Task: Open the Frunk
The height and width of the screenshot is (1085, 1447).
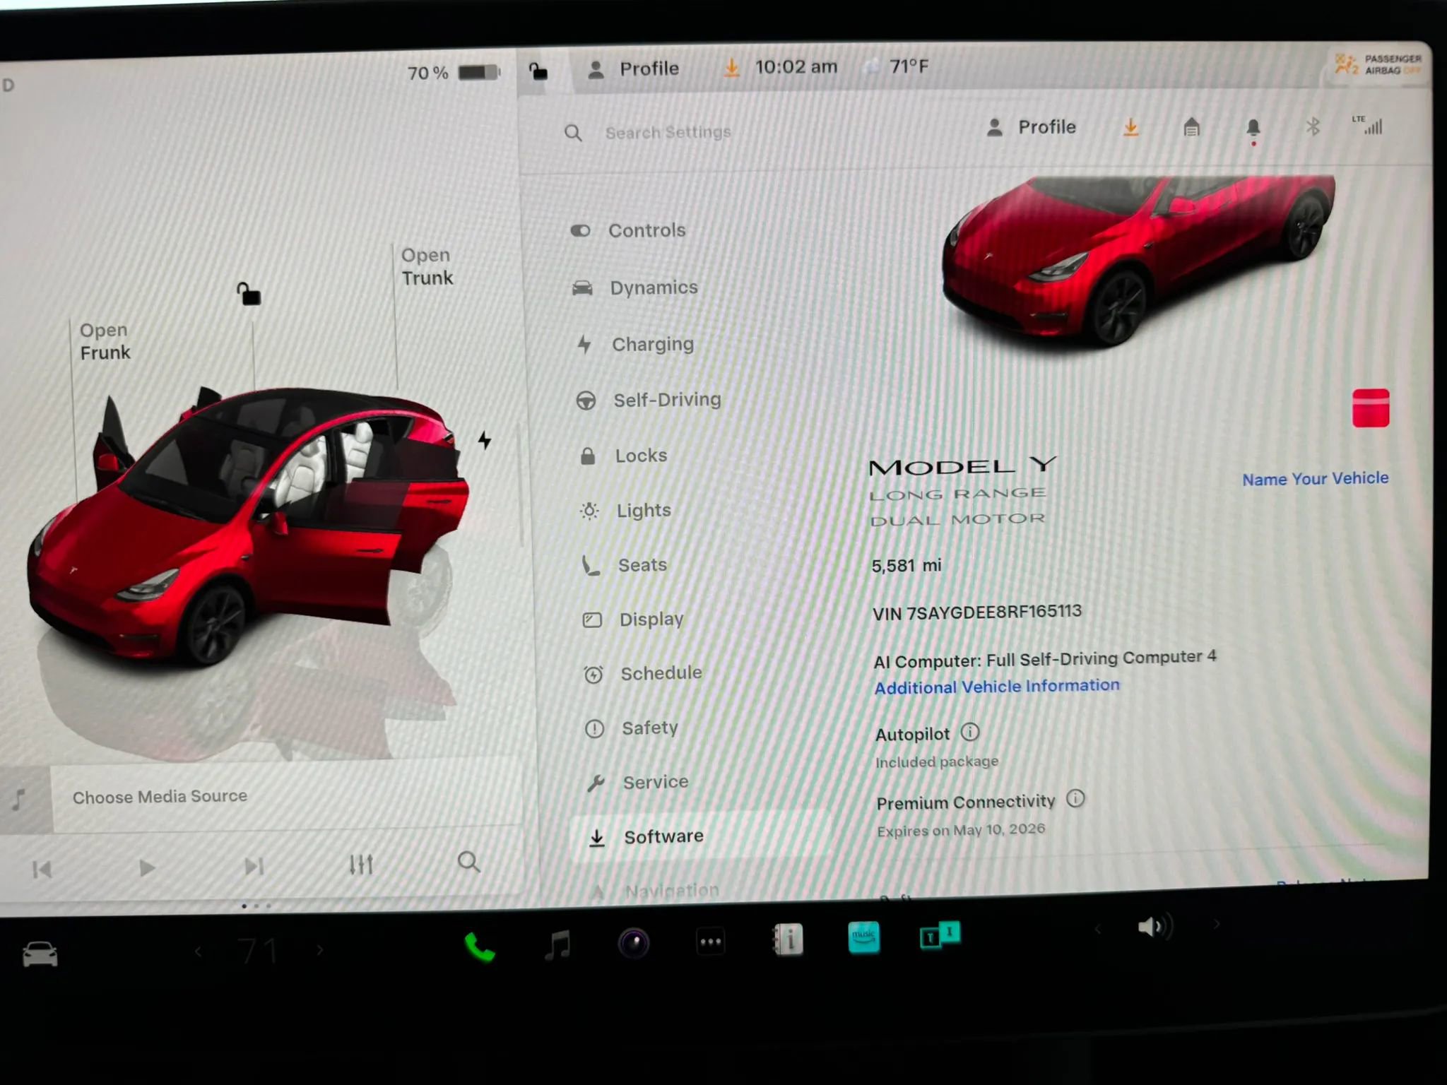Action: tap(105, 341)
